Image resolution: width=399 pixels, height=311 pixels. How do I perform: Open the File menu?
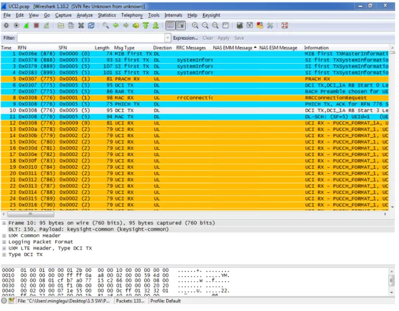[7, 15]
